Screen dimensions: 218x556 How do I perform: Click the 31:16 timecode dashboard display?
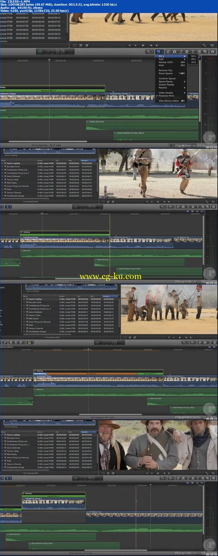[x=55, y=52]
